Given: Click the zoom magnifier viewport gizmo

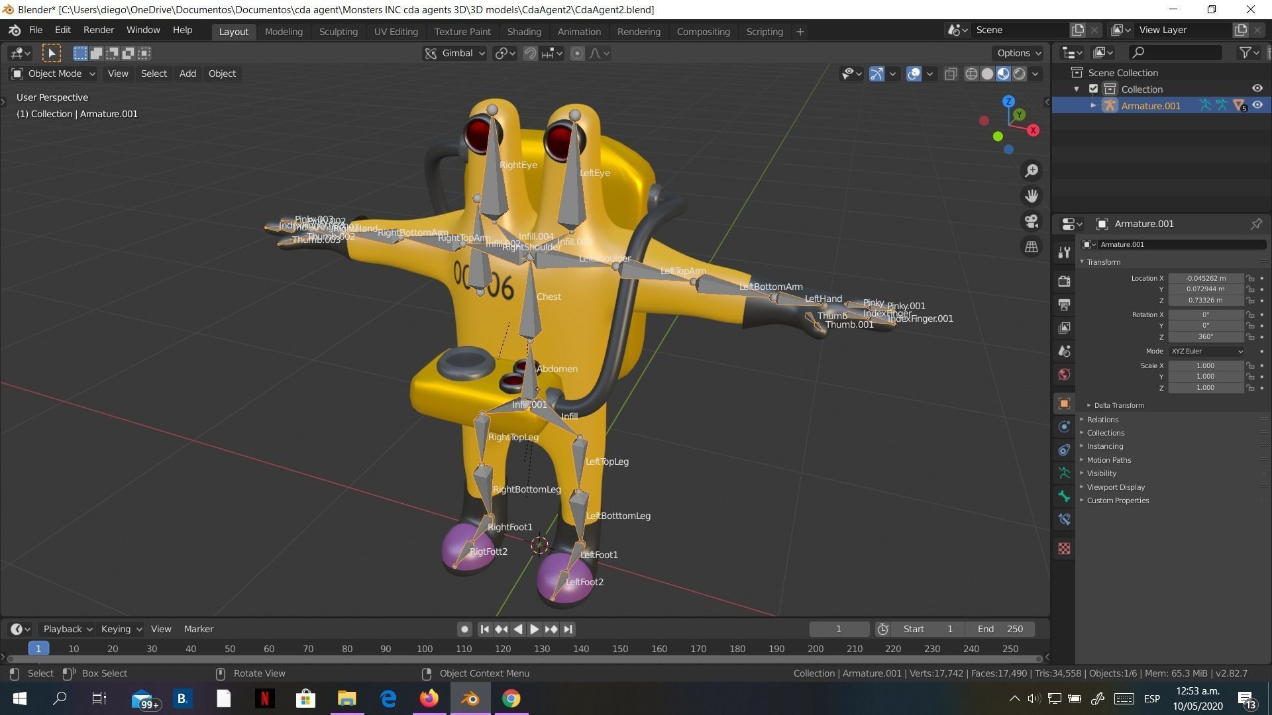Looking at the screenshot, I should tap(1032, 171).
